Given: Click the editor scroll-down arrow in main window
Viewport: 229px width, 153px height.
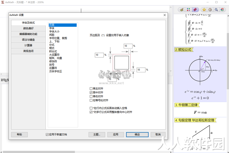Looking at the screenshot, I should point(171,71).
